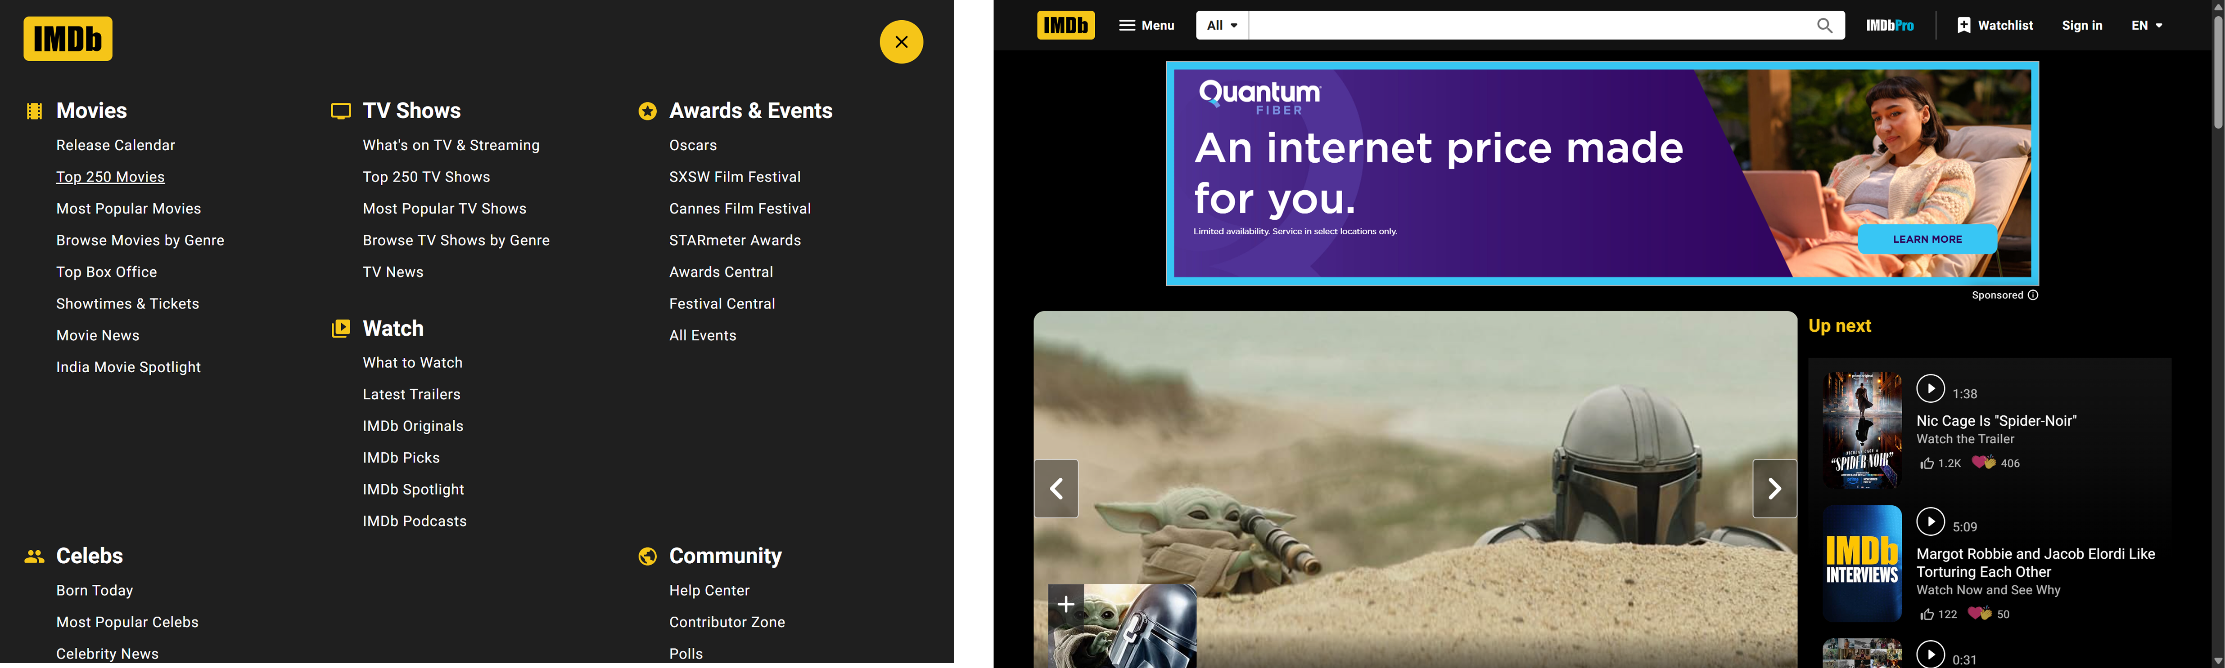Screen dimensions: 2225x668
Task: Click the search magnifier icon
Action: click(1824, 25)
